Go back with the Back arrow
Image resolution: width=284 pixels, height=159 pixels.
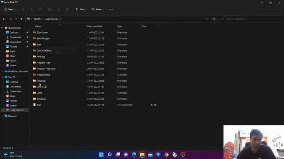click(x=4, y=19)
